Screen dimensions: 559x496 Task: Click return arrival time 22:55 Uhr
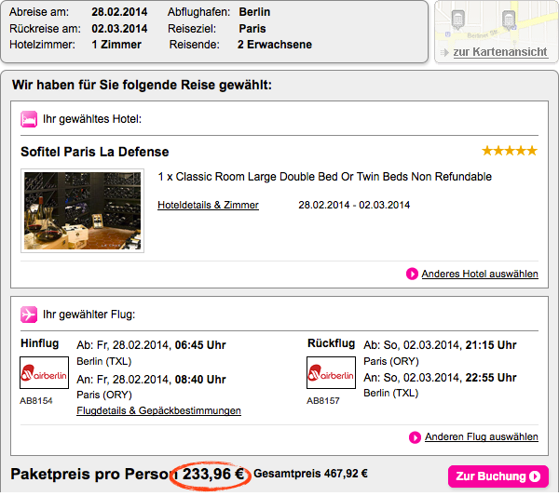491,378
